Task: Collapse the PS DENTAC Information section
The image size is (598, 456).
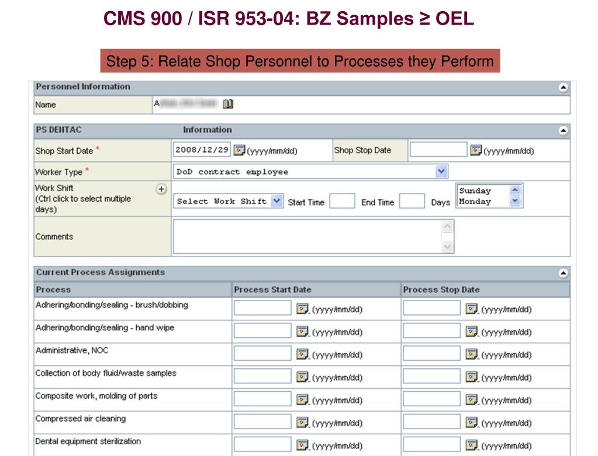Action: (x=563, y=131)
